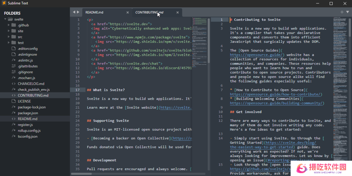Click the site folder icon
This screenshot has width=352, height=176.
coord(14,31)
